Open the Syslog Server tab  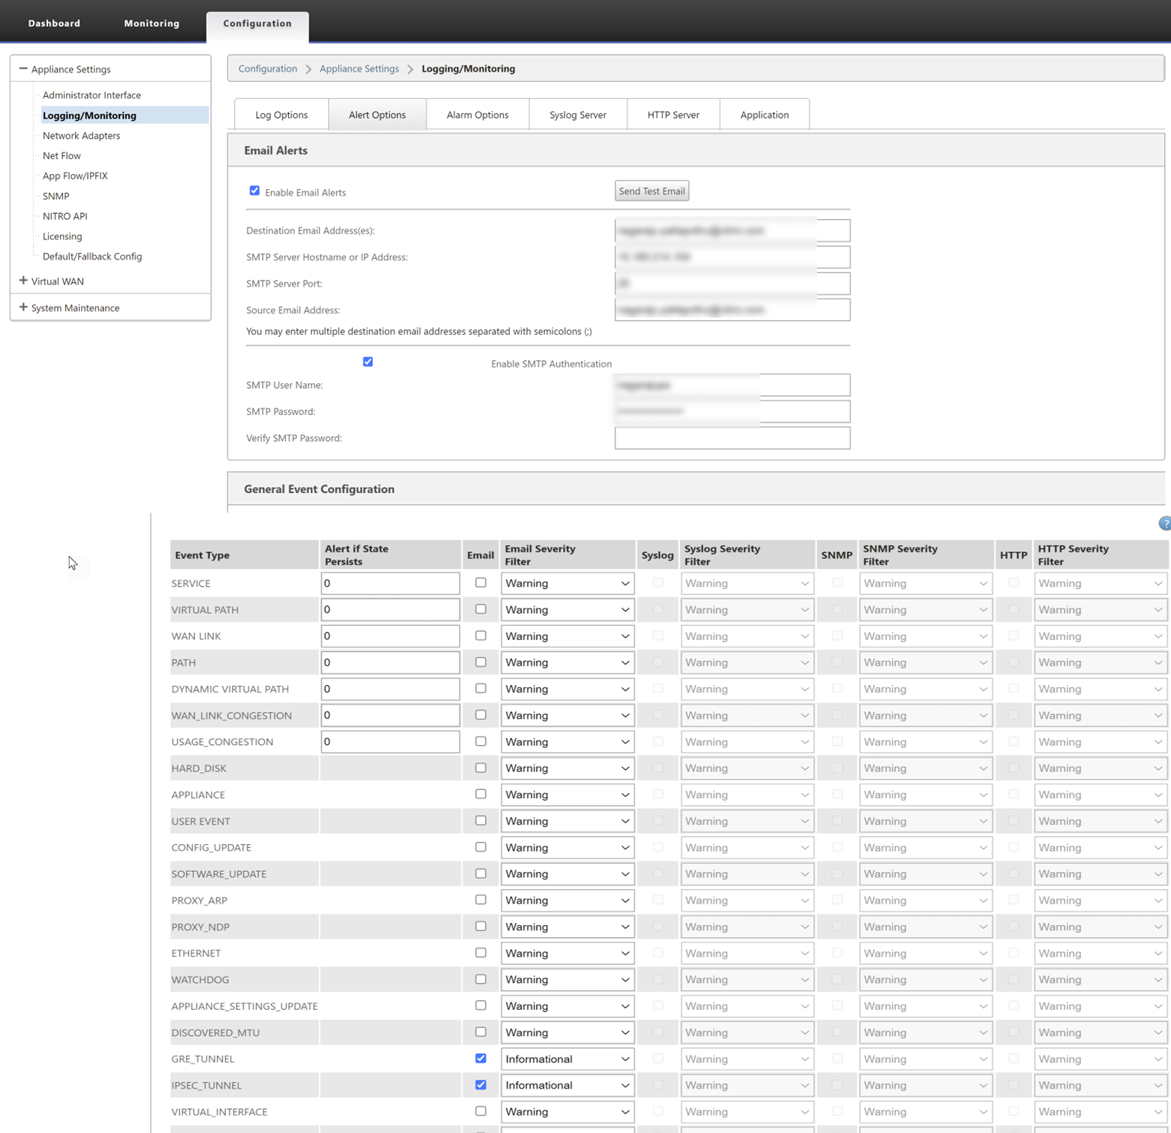578,115
